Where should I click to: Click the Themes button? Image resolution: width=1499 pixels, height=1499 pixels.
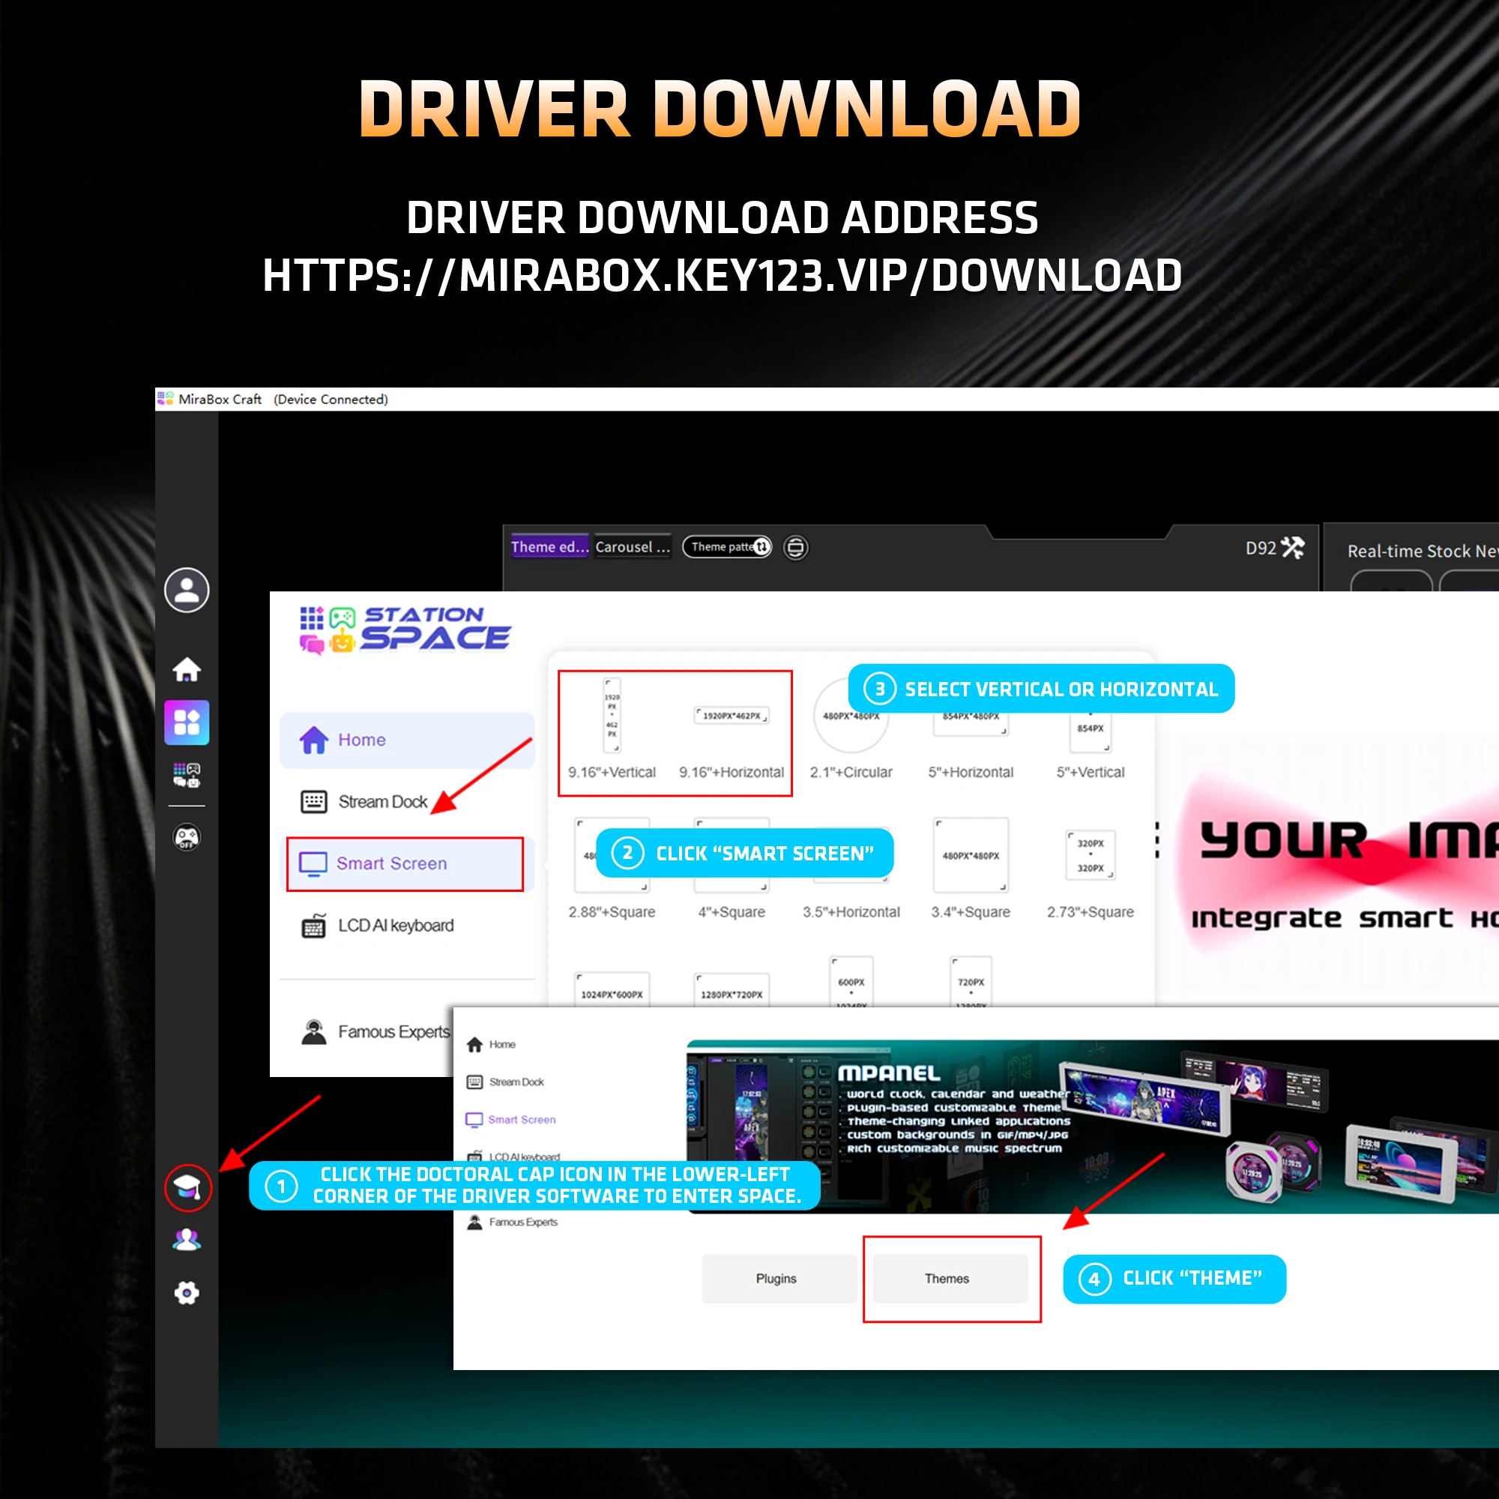coord(950,1279)
